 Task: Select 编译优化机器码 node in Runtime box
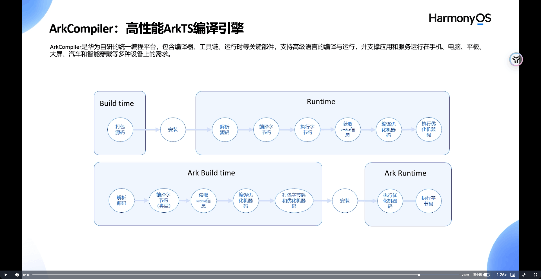tap(389, 130)
